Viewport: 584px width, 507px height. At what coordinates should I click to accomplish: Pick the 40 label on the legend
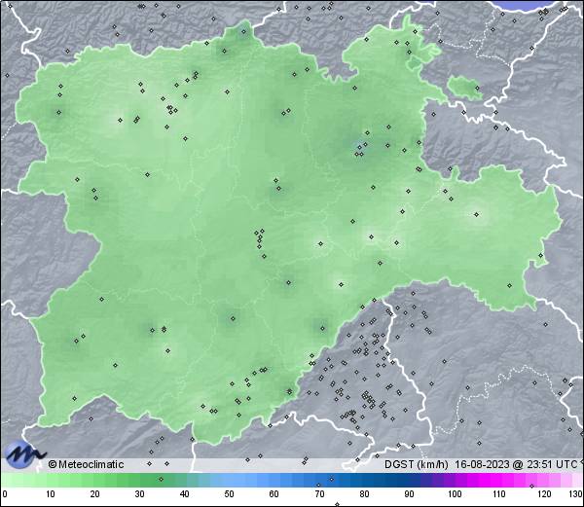(x=184, y=494)
